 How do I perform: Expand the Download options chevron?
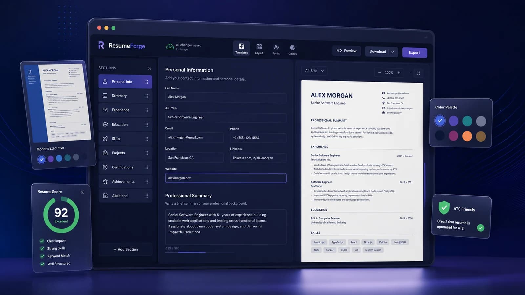click(393, 52)
